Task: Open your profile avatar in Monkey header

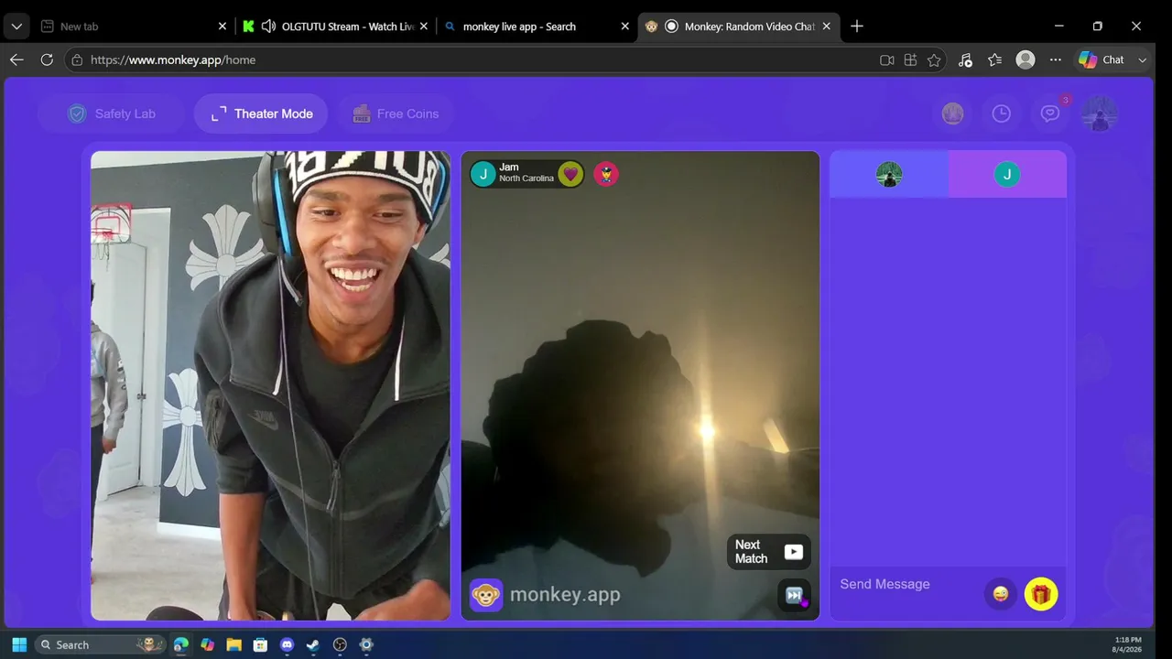Action: tap(1099, 113)
